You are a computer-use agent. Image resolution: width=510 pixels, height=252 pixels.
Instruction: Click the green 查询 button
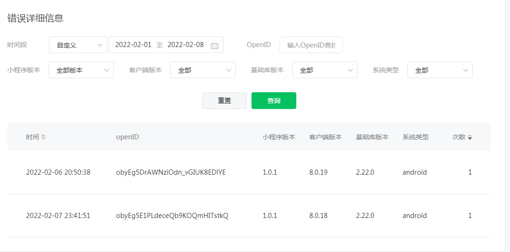[x=274, y=101]
